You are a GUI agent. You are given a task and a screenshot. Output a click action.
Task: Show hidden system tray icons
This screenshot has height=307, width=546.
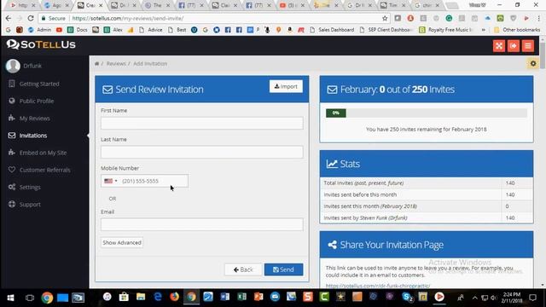(x=475, y=298)
